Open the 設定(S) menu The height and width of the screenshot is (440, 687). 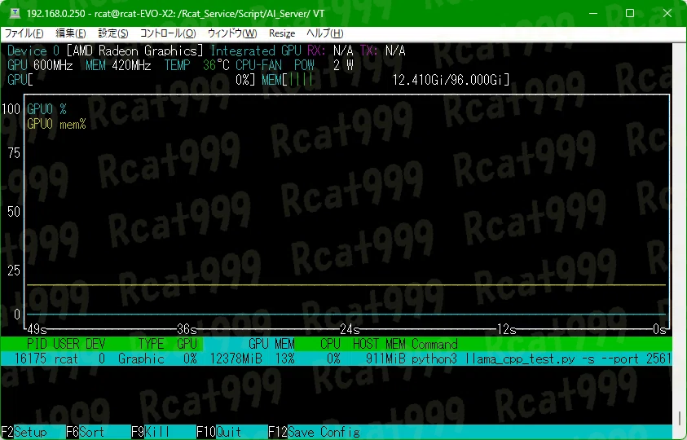(x=113, y=33)
